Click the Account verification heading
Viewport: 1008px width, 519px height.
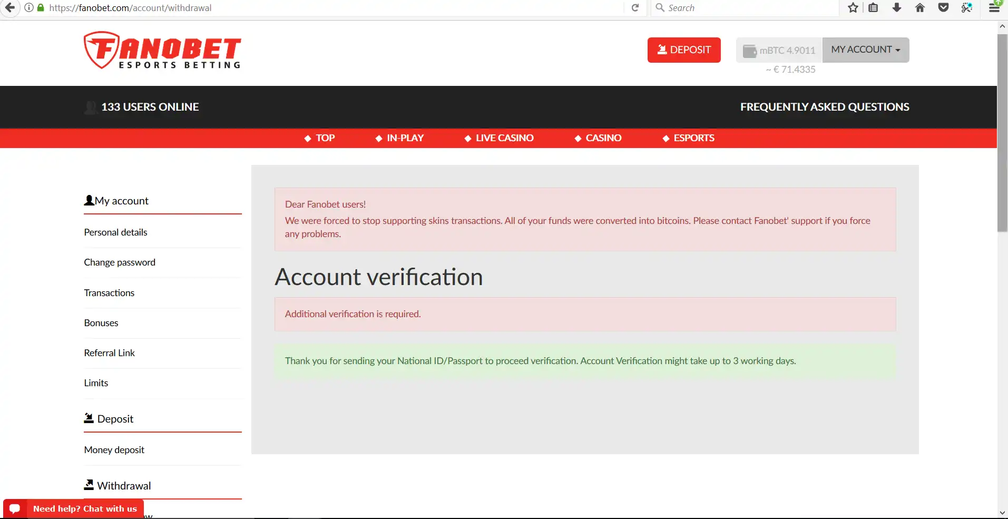[x=379, y=277]
